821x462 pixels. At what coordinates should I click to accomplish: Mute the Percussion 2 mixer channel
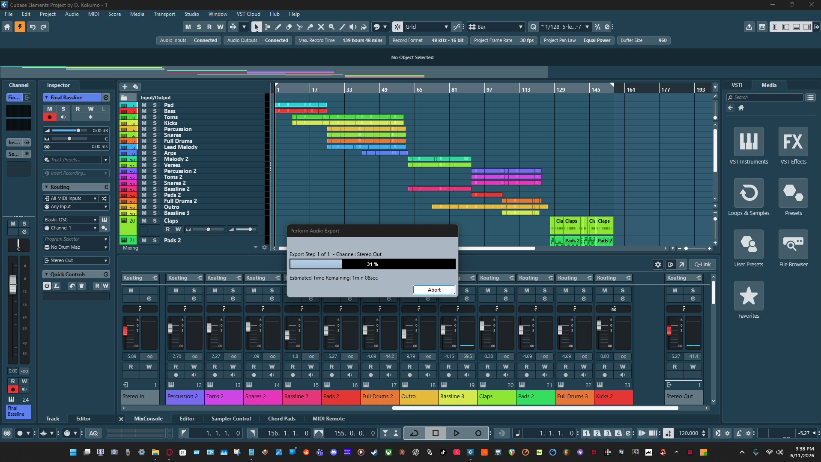(176, 290)
